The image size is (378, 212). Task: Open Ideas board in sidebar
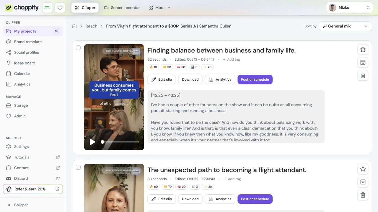33,63
